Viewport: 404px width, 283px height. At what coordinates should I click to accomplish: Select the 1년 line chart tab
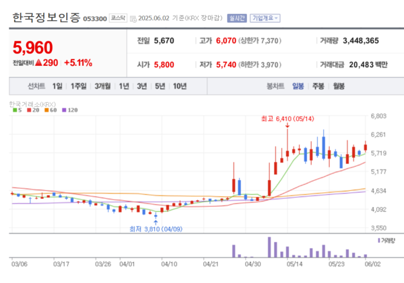124,86
